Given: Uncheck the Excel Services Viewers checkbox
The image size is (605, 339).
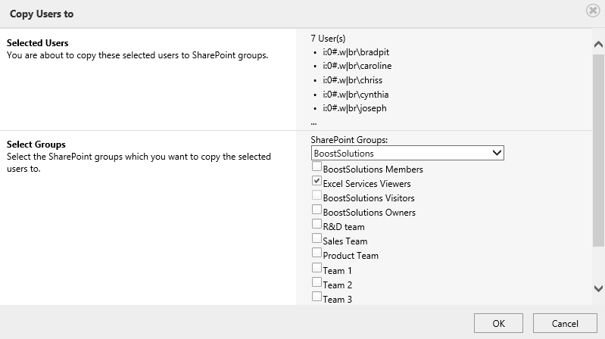Looking at the screenshot, I should pos(317,182).
